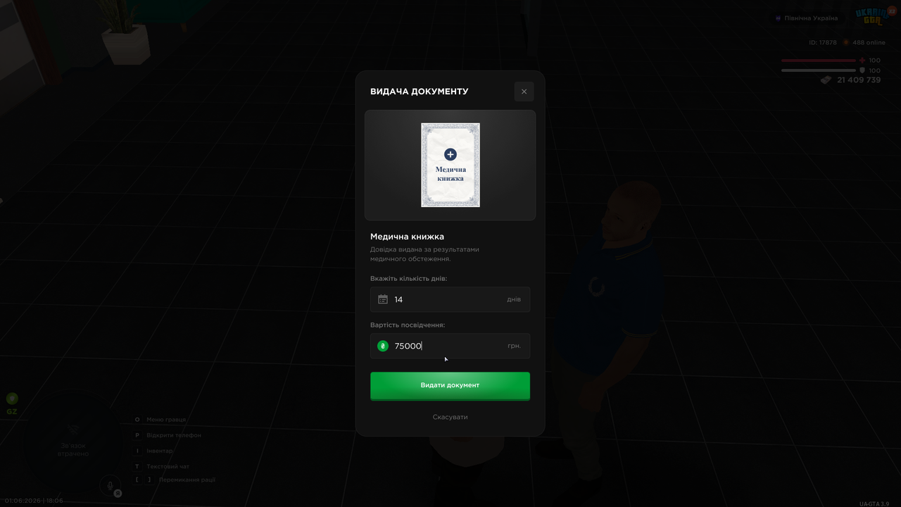Click the Перемикання рації hint text

point(187,480)
